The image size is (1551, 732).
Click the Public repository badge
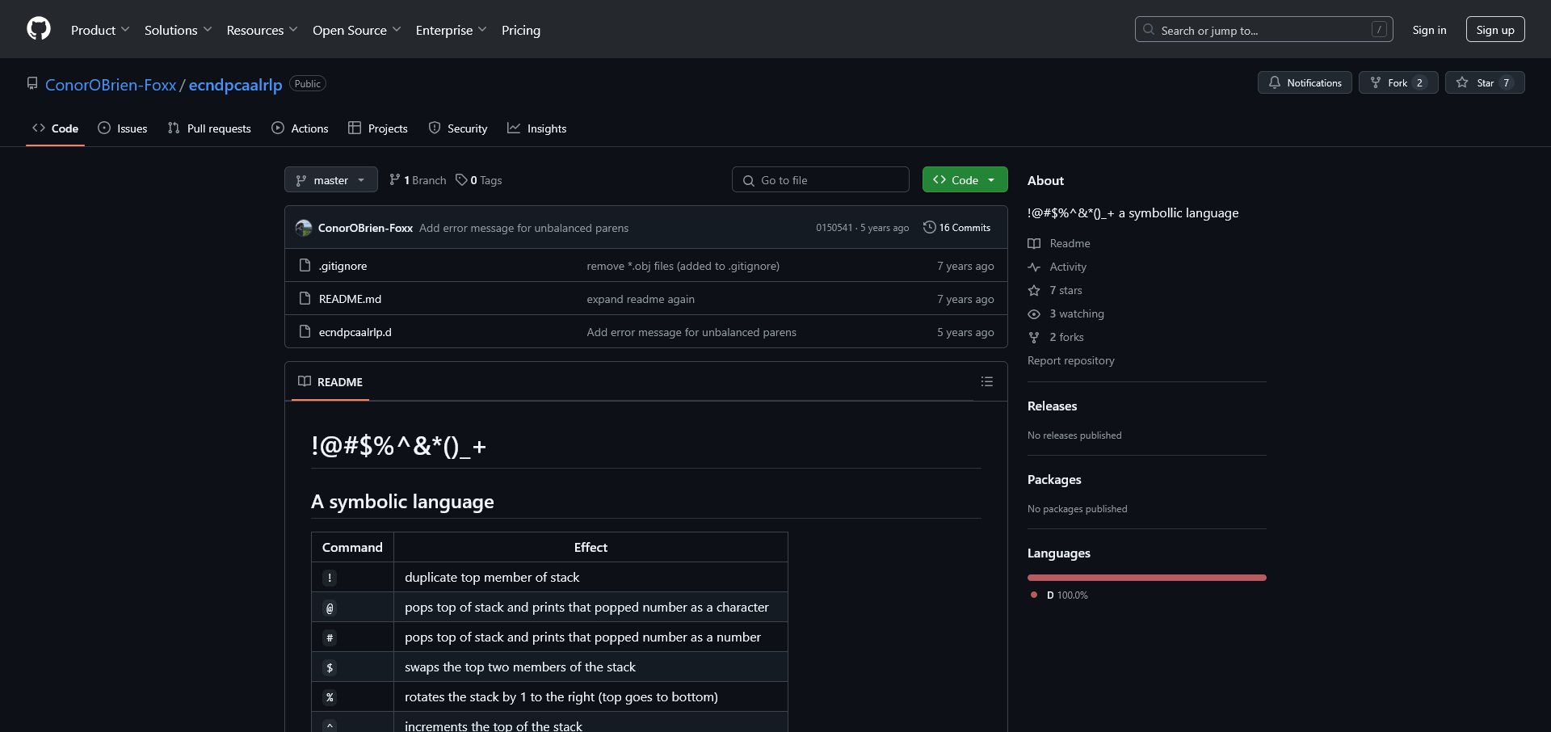308,83
